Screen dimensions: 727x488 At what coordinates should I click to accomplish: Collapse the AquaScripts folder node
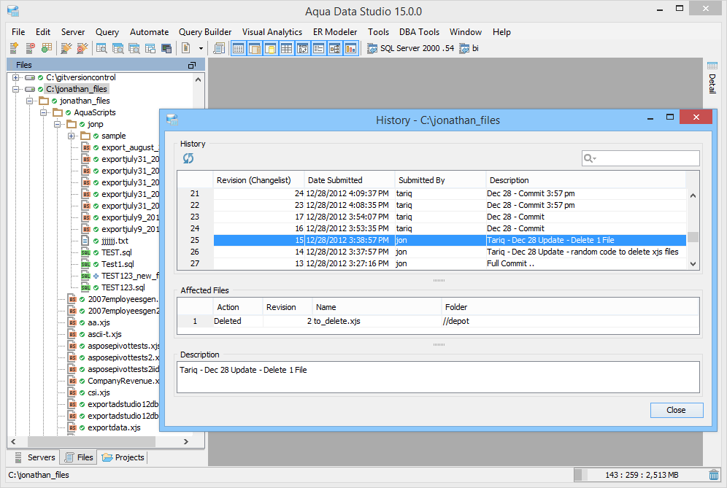(44, 112)
